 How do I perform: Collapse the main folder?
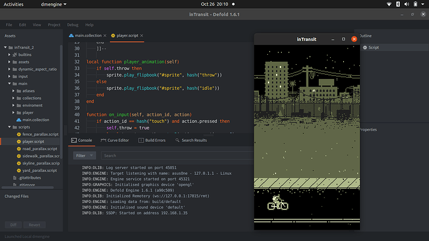(x=9, y=83)
